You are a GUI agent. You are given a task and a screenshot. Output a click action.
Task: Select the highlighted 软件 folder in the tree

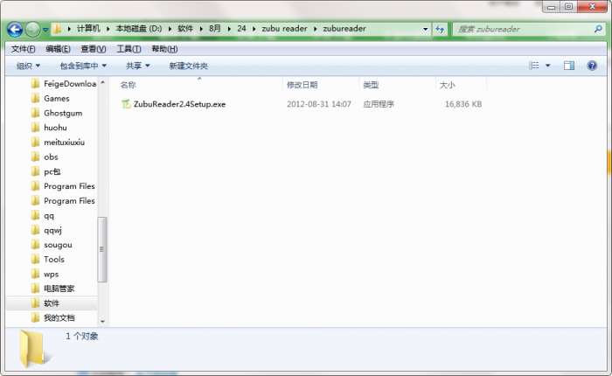52,303
